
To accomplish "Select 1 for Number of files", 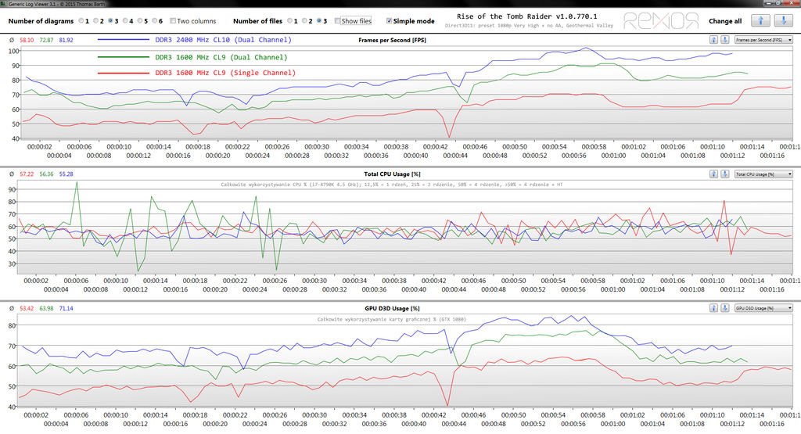I will pyautogui.click(x=289, y=21).
